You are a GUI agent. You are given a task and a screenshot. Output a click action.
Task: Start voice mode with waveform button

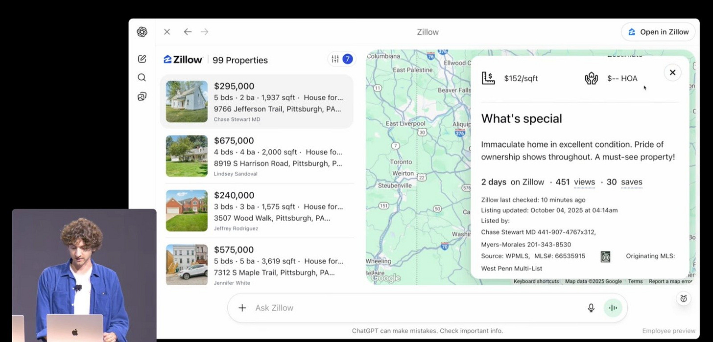point(613,308)
